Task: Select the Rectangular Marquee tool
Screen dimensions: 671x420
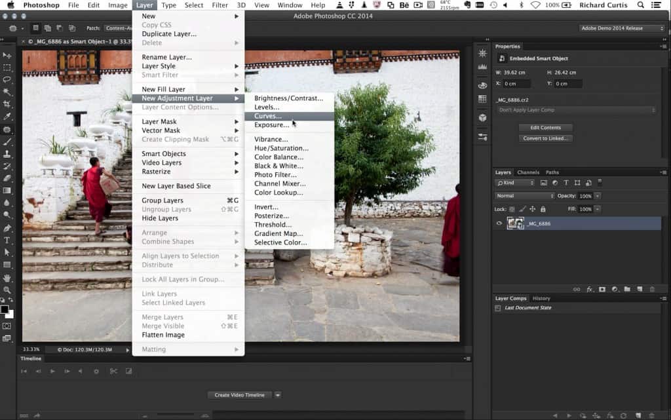Action: [7, 67]
